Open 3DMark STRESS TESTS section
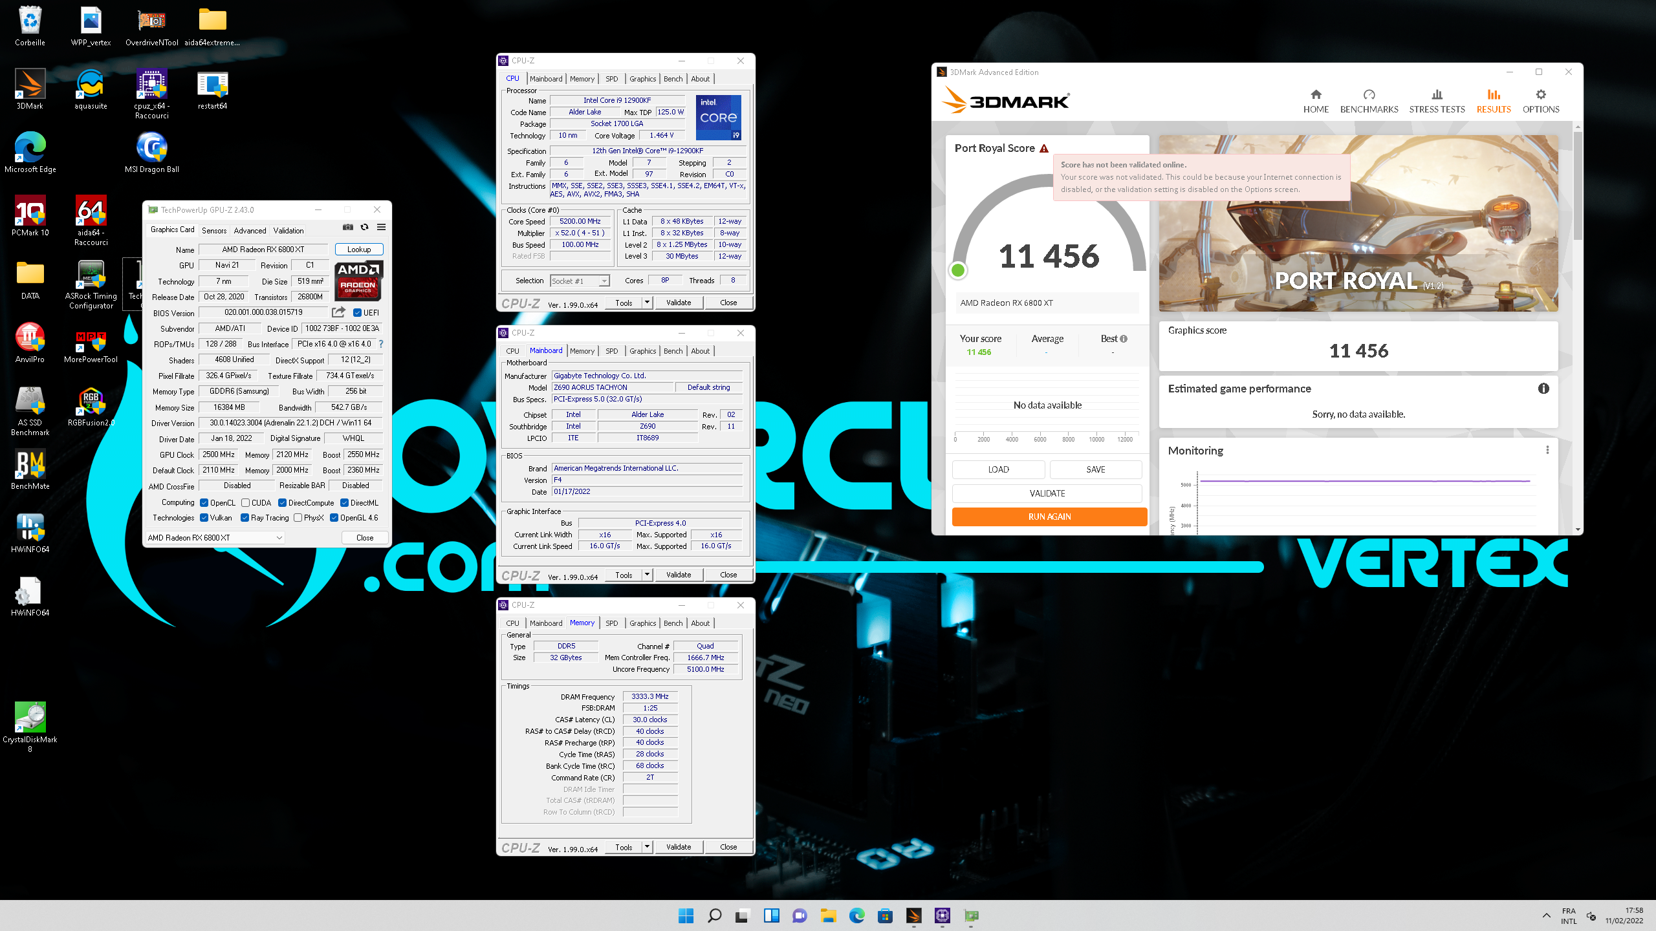This screenshot has height=931, width=1656. coord(1437,102)
